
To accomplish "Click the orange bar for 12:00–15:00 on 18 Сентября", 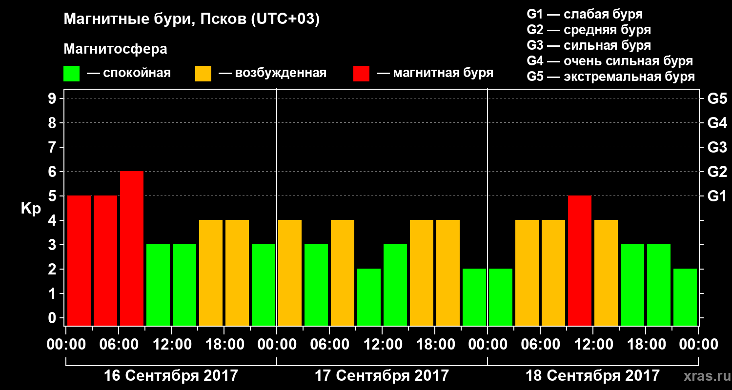I will (606, 273).
